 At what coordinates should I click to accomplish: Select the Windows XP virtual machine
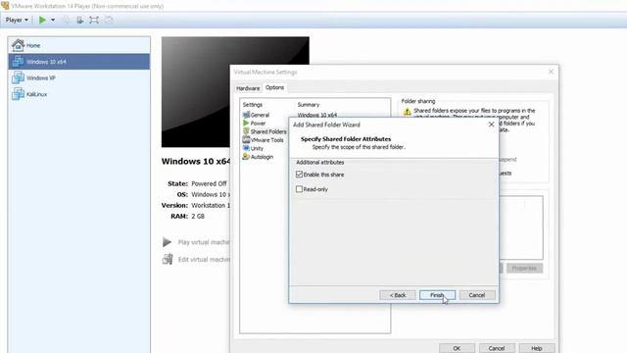pyautogui.click(x=79, y=77)
